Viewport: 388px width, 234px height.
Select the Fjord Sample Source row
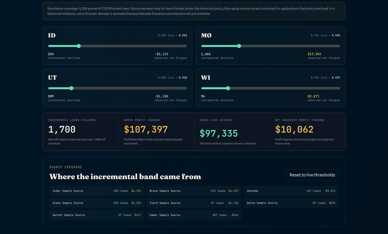(194, 203)
